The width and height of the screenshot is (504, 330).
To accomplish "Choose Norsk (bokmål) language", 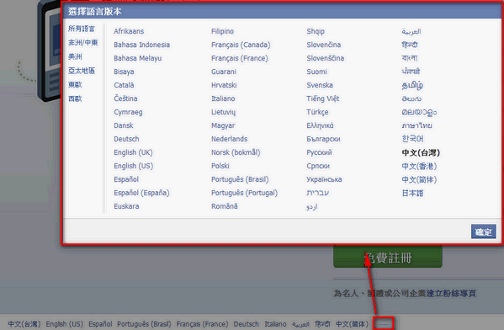I will point(236,152).
